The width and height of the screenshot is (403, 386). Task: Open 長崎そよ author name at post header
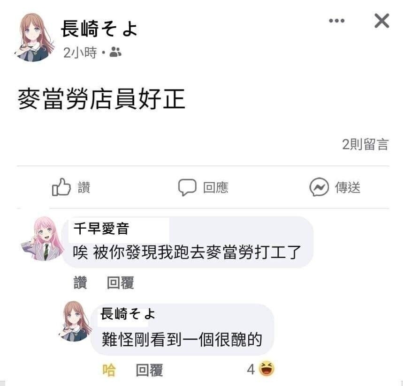tap(99, 29)
